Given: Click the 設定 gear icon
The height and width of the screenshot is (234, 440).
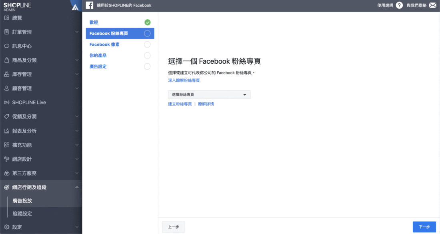Looking at the screenshot, I should [x=7, y=227].
